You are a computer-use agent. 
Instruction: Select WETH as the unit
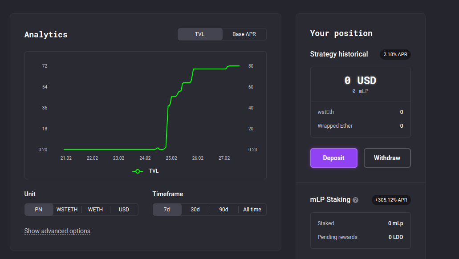[x=95, y=210]
